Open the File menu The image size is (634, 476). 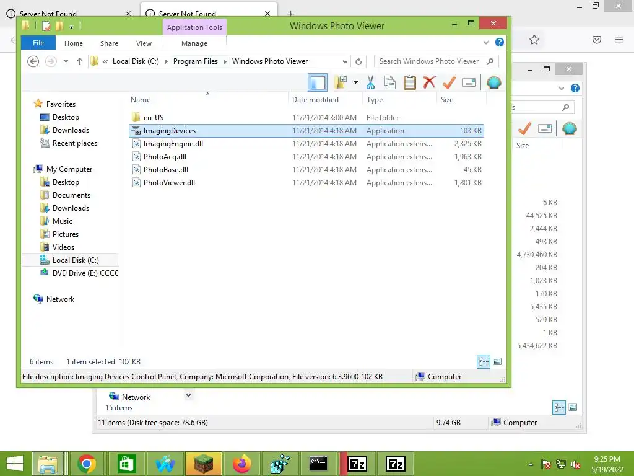(x=38, y=43)
